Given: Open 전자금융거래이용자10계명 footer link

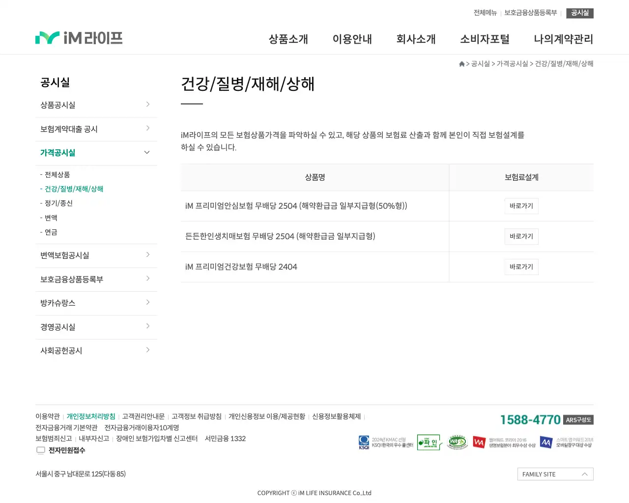Looking at the screenshot, I should [142, 428].
